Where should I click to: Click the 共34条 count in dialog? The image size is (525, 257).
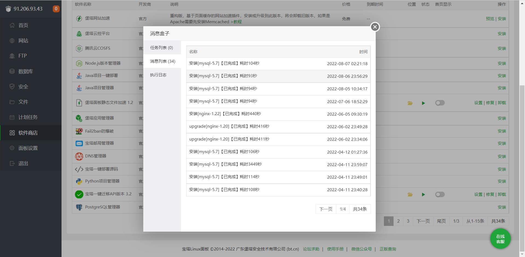(360, 209)
